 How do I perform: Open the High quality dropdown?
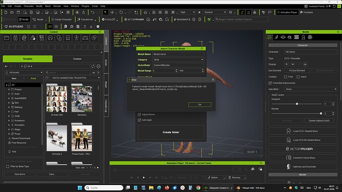[187, 12]
